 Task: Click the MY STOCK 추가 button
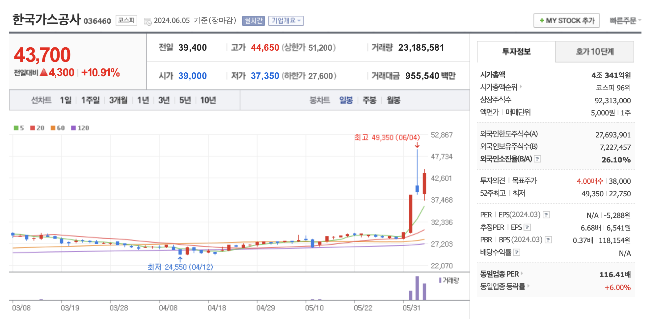coord(566,20)
